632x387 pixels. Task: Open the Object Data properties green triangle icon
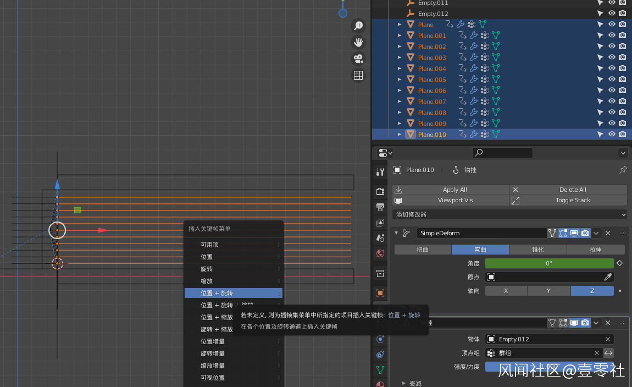point(380,369)
